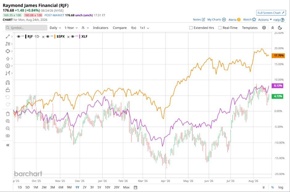
Task: Switch the scale to percent mode
Action: coord(272,187)
